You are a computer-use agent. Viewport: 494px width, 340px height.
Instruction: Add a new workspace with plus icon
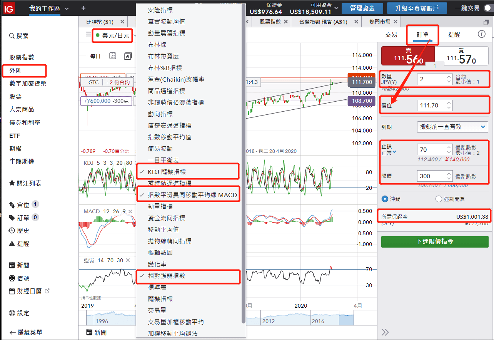[x=83, y=8]
